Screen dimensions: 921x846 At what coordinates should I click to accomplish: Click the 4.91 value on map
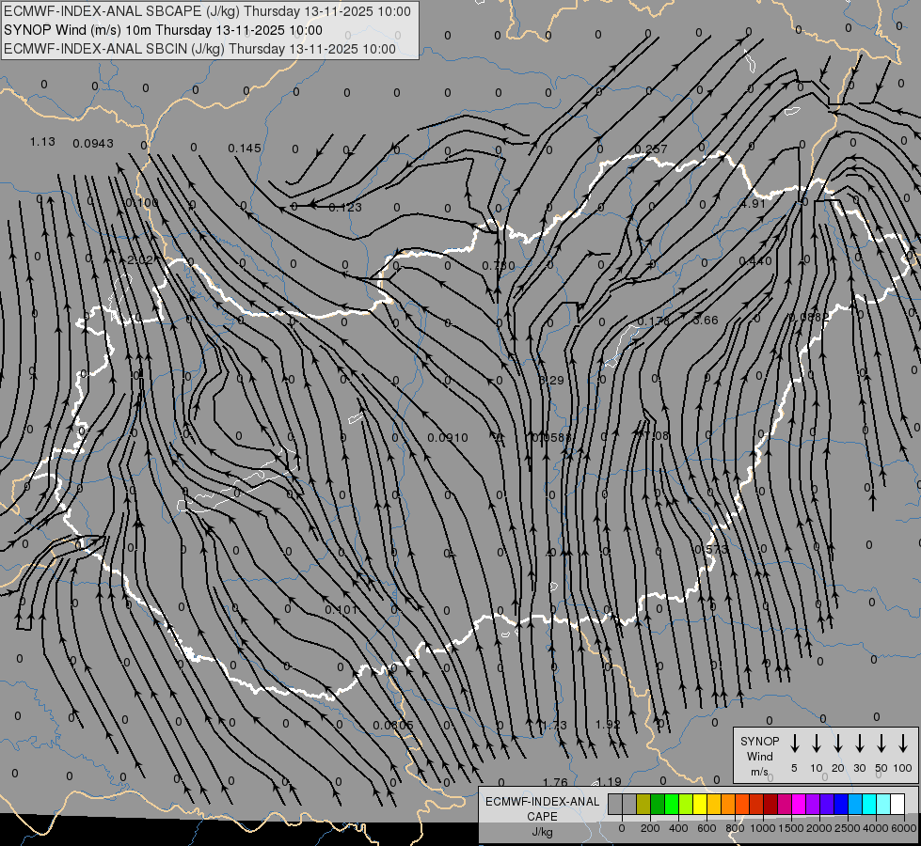coord(753,204)
